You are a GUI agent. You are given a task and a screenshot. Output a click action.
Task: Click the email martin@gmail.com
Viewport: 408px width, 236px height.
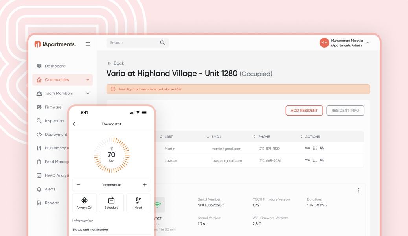(226, 149)
